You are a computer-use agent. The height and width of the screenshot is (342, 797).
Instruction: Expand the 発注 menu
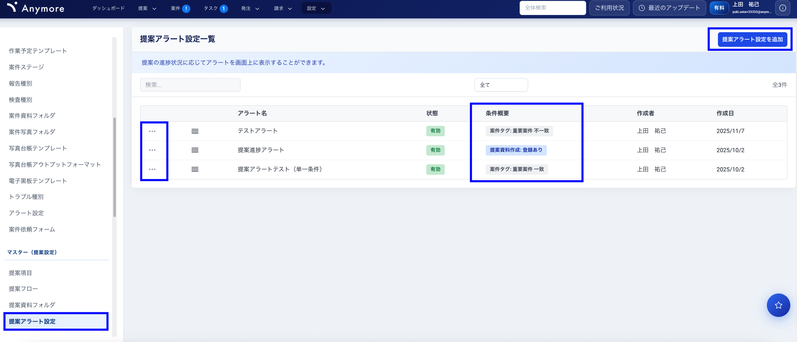point(250,8)
